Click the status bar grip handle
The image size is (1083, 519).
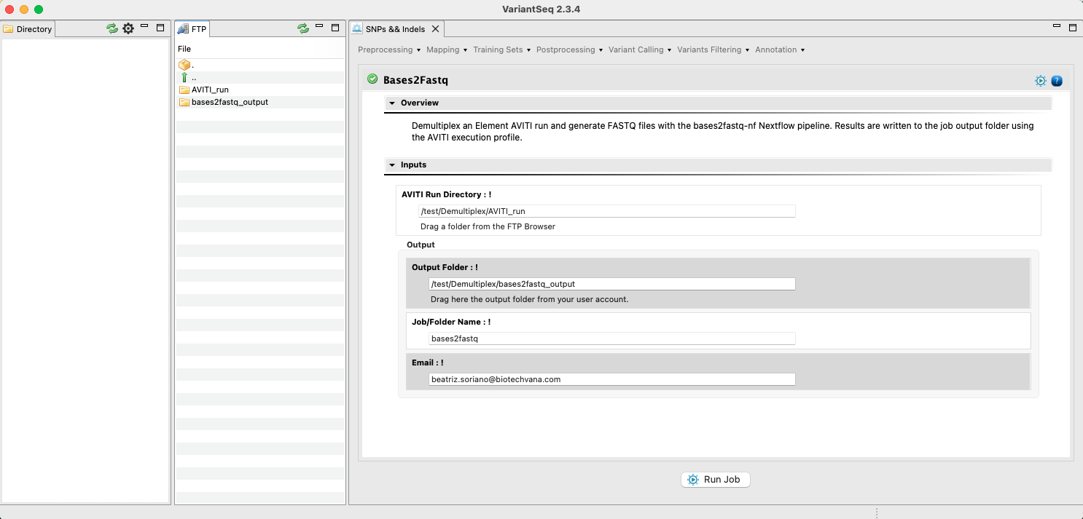[x=877, y=512]
